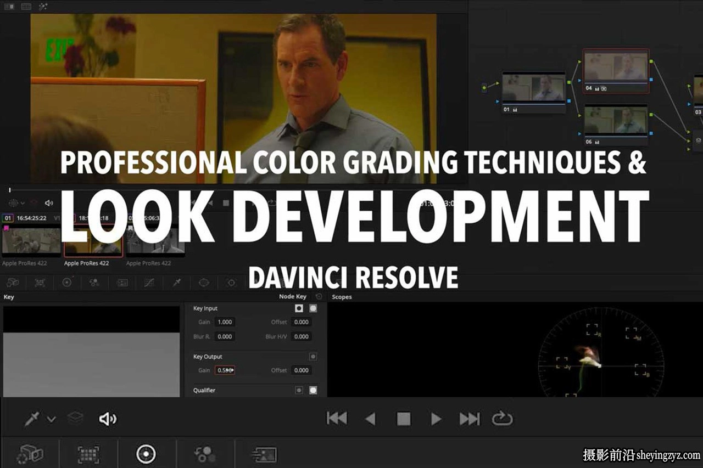Open the RGB Mixer palette in upper toolbar
This screenshot has height=468, width=703.
(x=94, y=283)
